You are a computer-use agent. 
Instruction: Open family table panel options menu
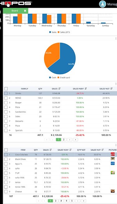click(116, 84)
